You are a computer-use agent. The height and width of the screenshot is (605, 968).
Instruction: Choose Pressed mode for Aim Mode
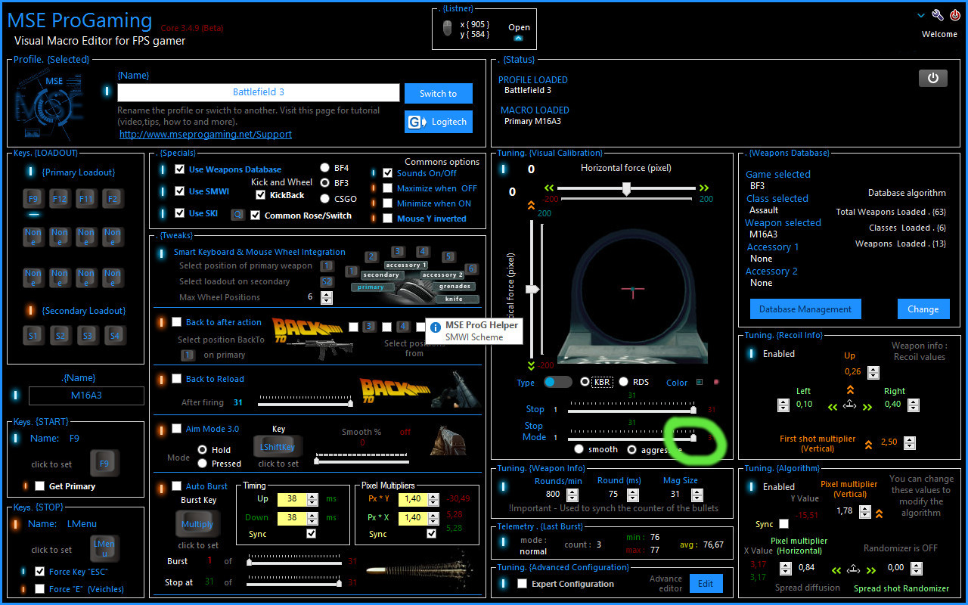(x=202, y=464)
